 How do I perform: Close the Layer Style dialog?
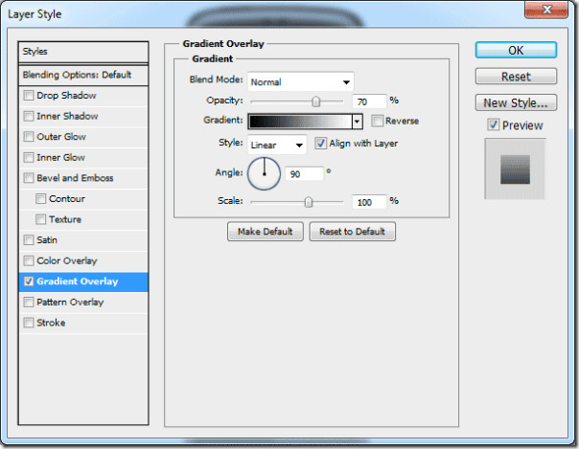[x=546, y=10]
